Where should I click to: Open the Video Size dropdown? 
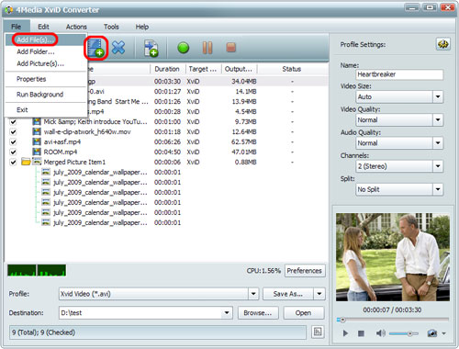438,96
